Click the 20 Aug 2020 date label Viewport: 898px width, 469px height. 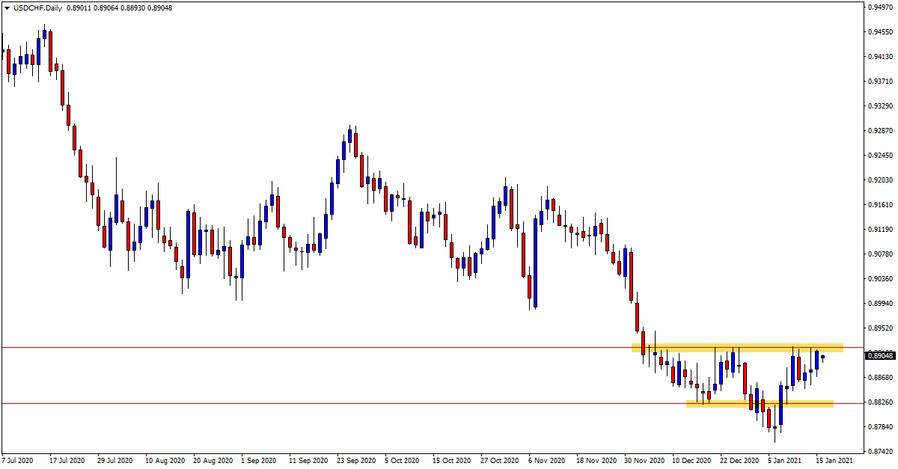click(x=213, y=462)
